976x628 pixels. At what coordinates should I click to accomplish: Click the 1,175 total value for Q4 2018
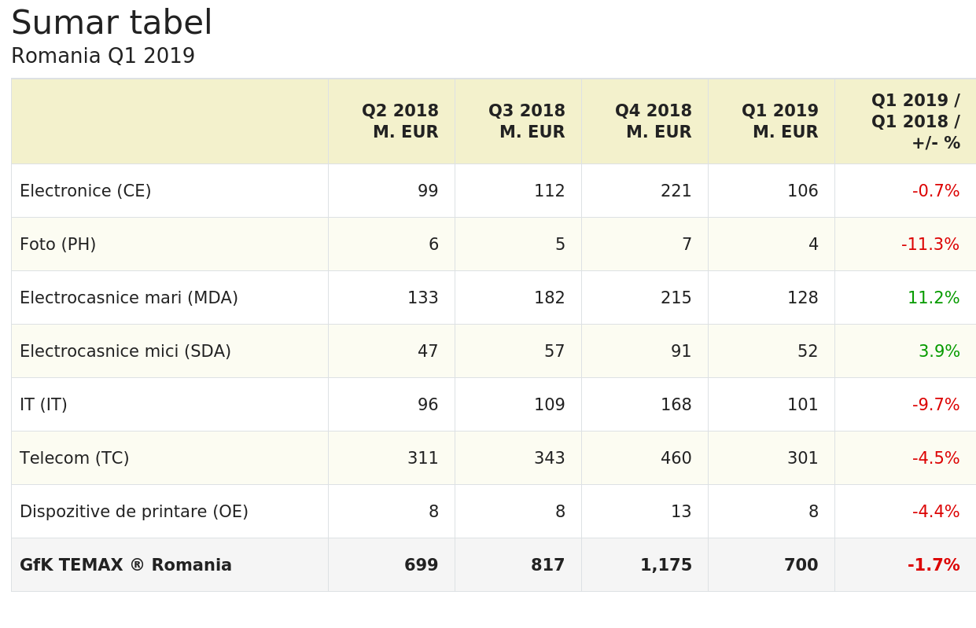click(x=665, y=565)
